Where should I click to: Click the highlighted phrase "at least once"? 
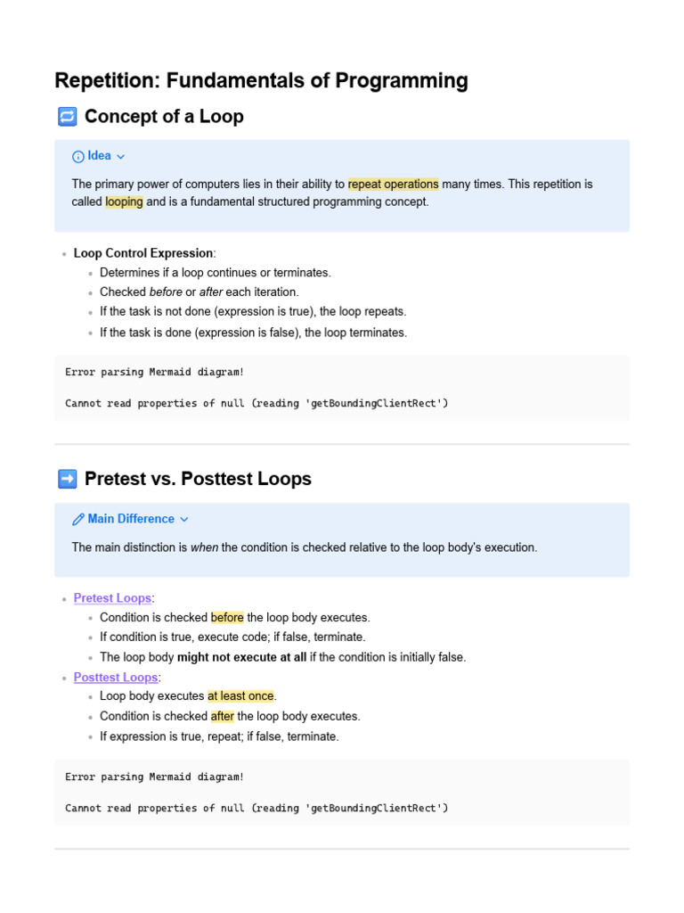[240, 695]
